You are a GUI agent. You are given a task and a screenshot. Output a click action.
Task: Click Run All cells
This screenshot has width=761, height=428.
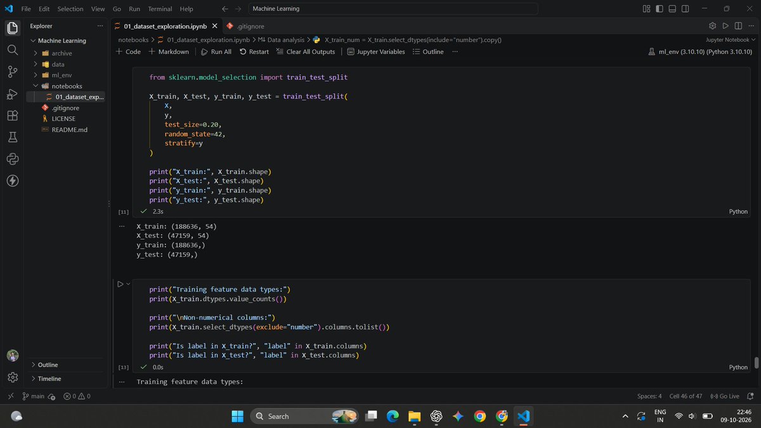point(216,51)
